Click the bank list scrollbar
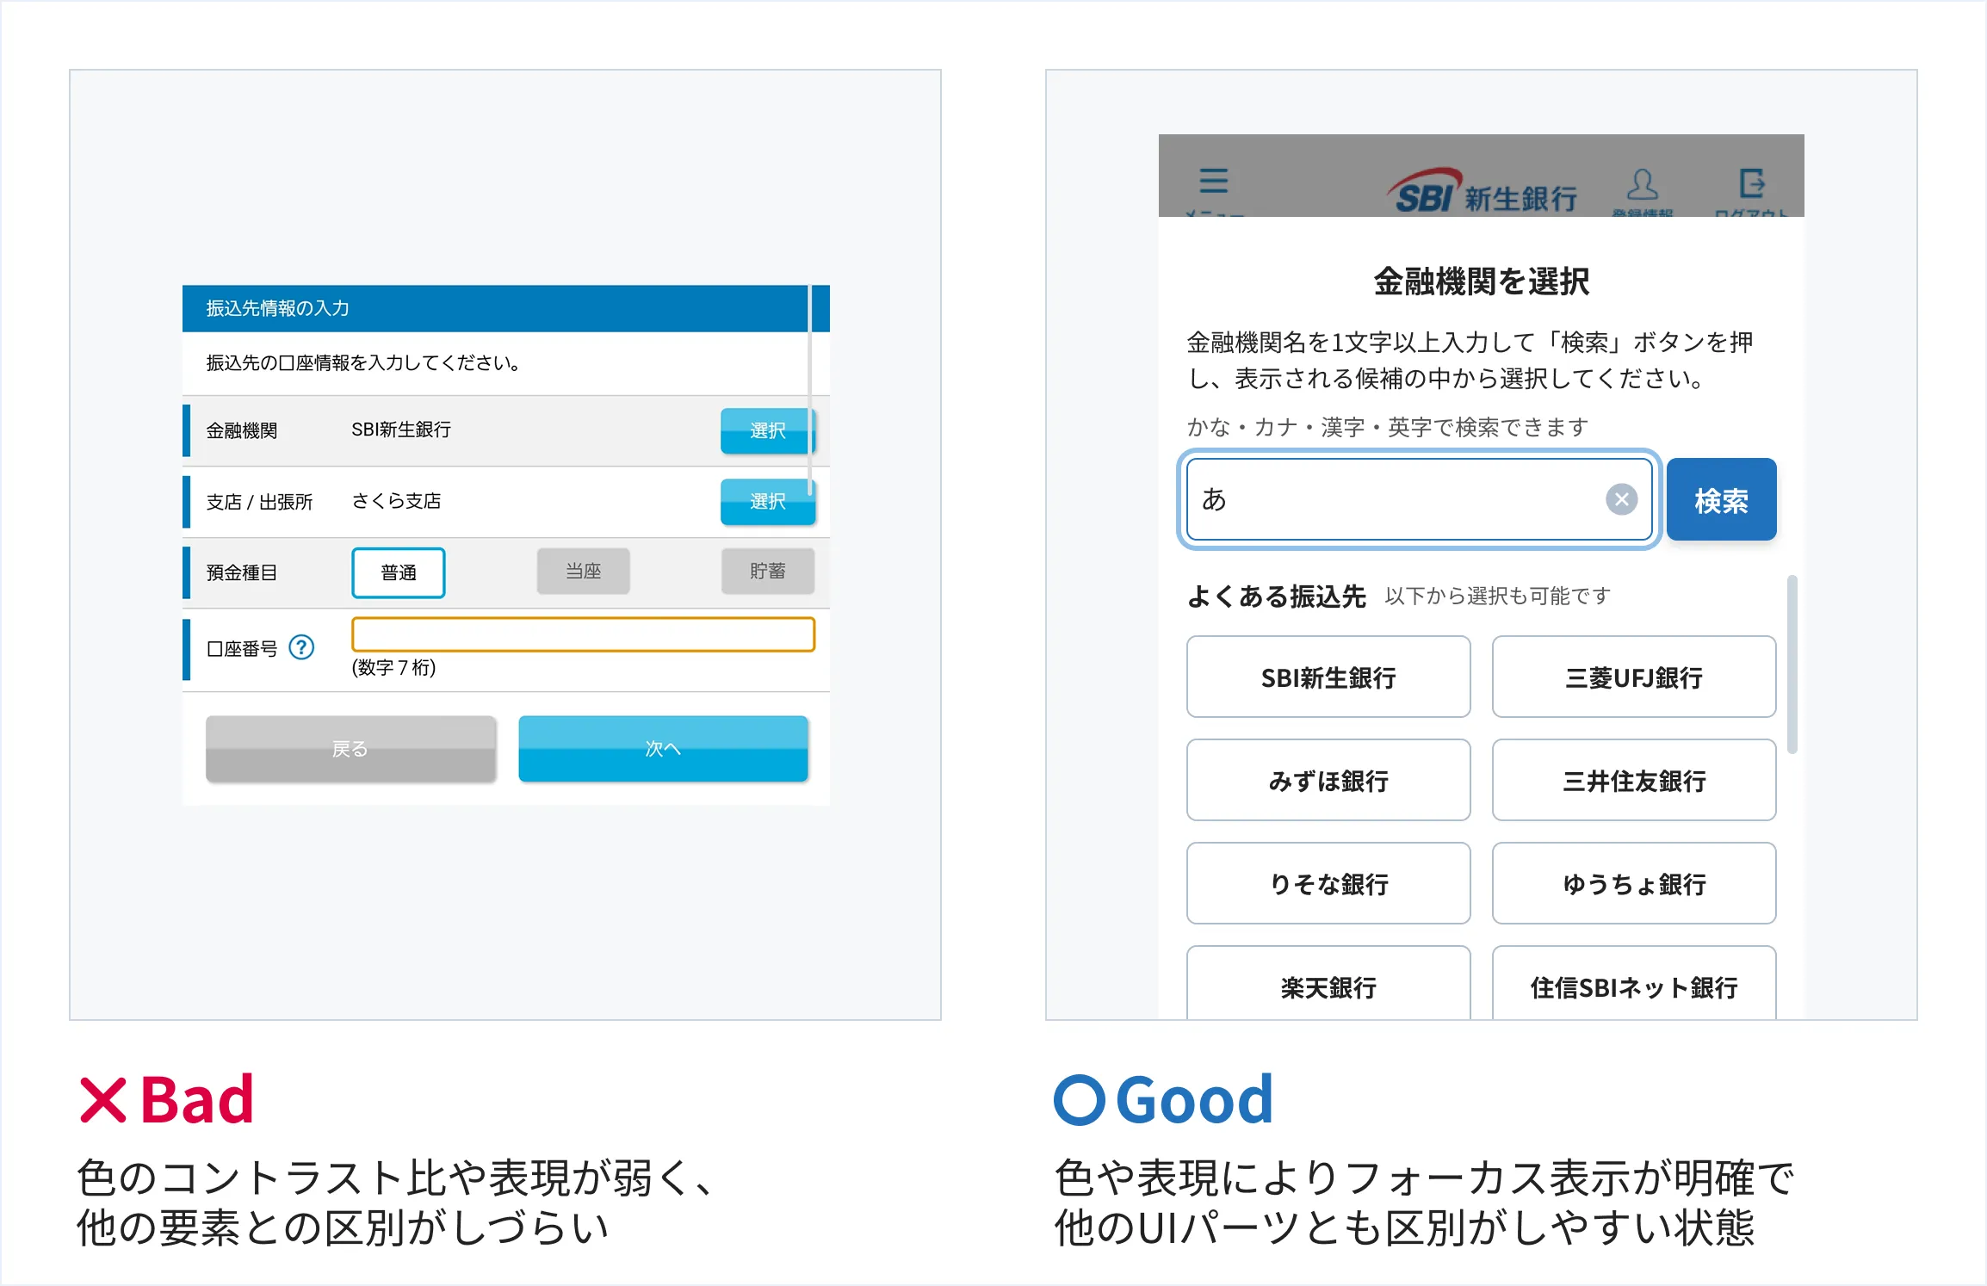Viewport: 1987px width, 1286px height. (x=1792, y=663)
